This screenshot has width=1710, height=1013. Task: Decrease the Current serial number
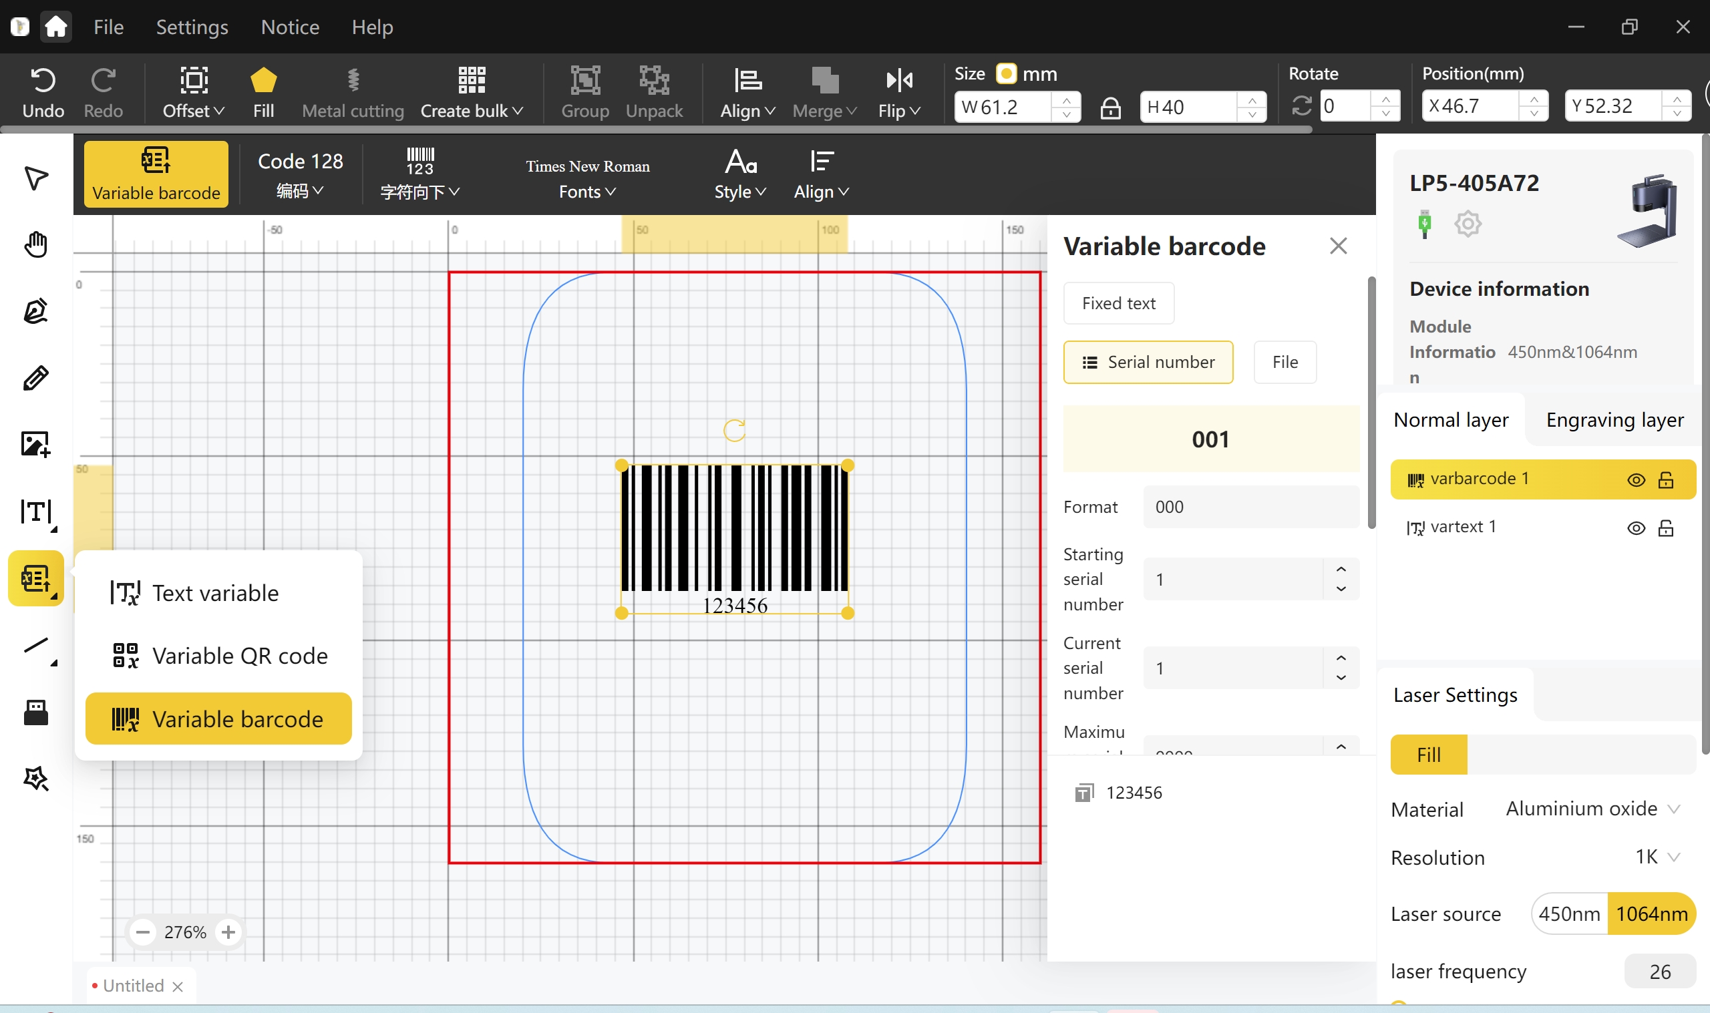tap(1341, 677)
